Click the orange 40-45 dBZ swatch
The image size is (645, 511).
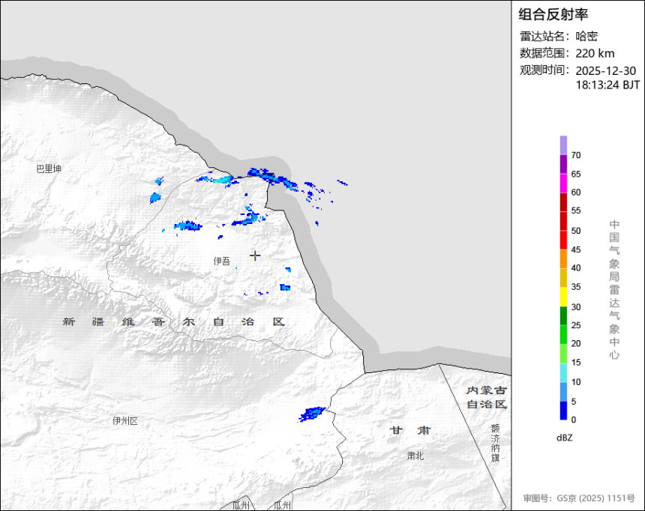563,258
